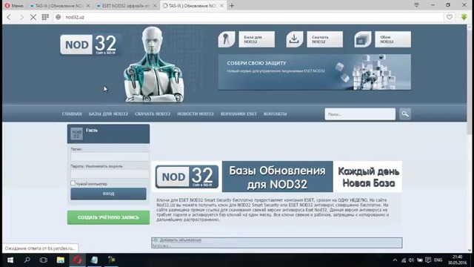Click the site search field

[x=360, y=114]
